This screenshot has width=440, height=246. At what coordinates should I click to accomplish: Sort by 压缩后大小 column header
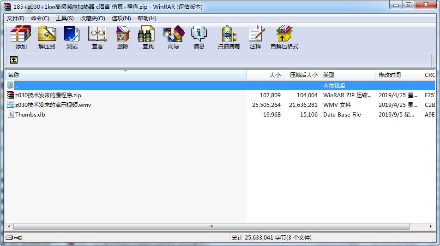tap(301, 75)
